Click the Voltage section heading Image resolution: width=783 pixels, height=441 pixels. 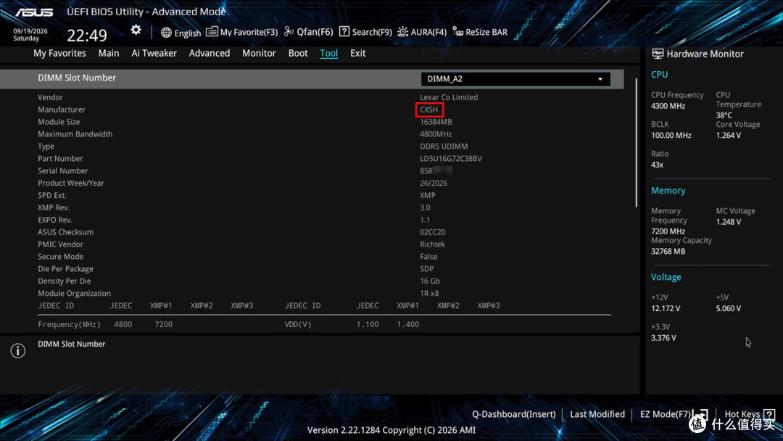click(x=666, y=277)
